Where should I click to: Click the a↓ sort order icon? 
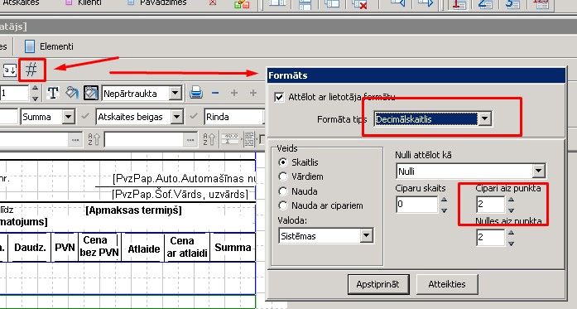10,70
